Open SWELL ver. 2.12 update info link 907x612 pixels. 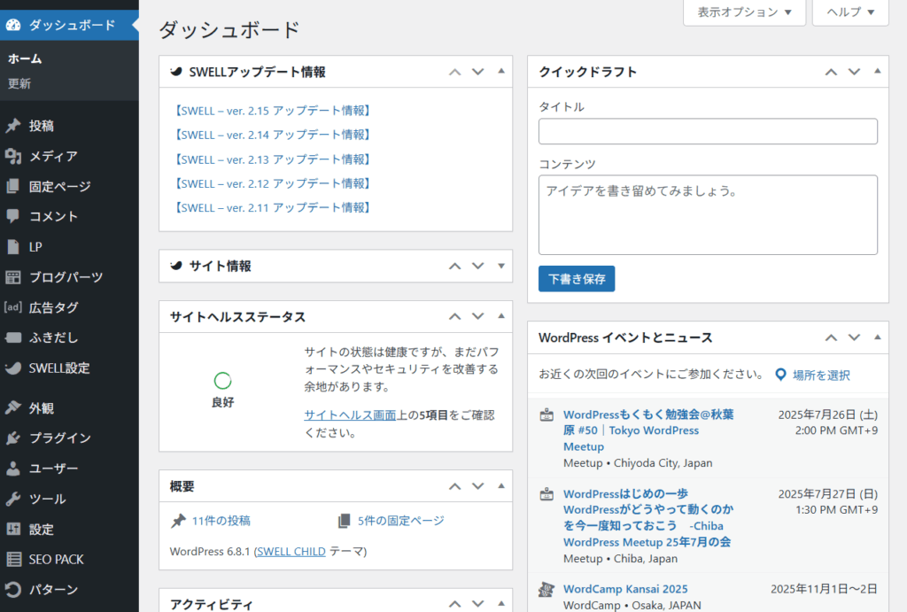click(x=273, y=183)
